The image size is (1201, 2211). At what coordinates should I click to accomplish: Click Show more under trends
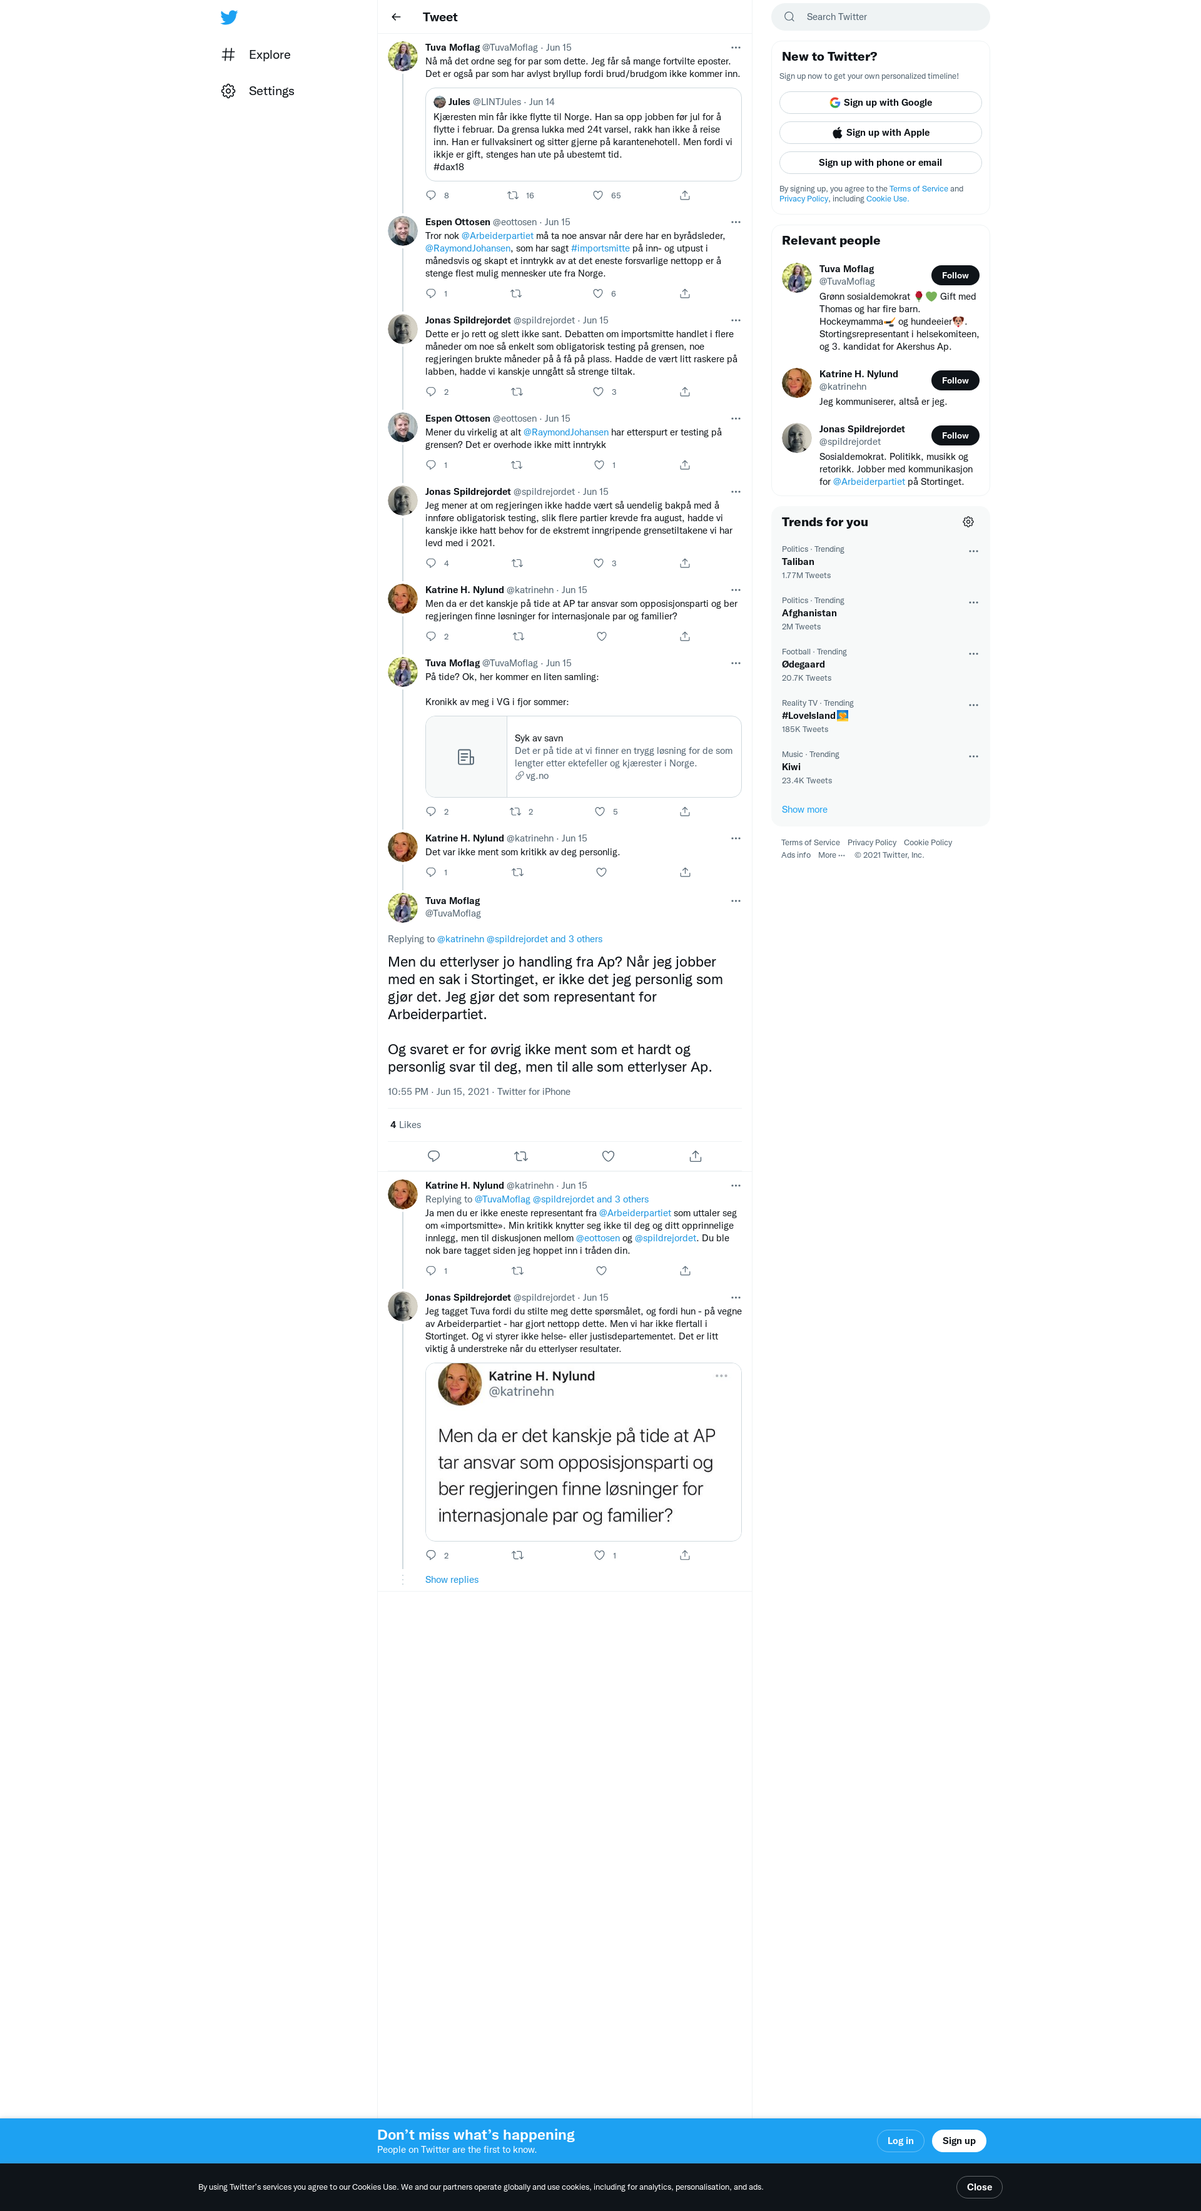tap(804, 810)
